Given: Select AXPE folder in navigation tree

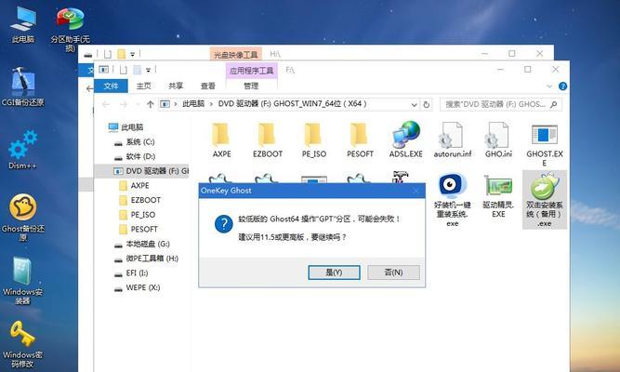Looking at the screenshot, I should pyautogui.click(x=135, y=186).
